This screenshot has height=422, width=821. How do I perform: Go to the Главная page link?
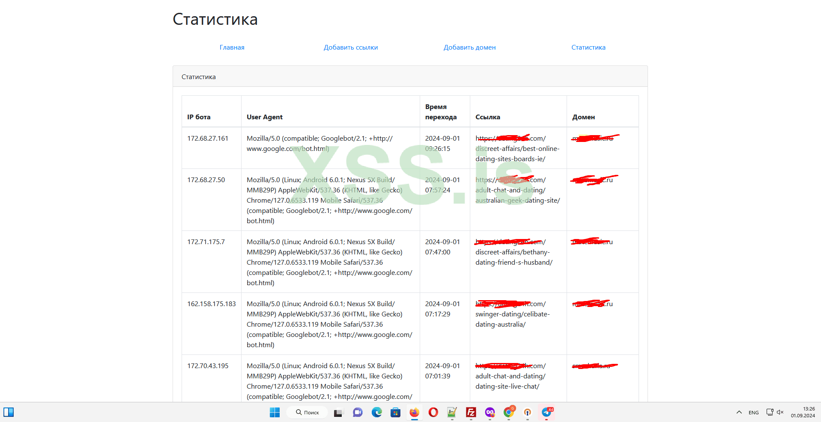232,47
